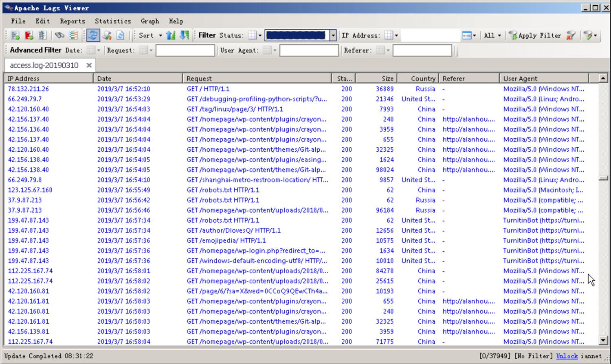Click the clear filter funnel with red X
The image size is (611, 364).
click(571, 35)
